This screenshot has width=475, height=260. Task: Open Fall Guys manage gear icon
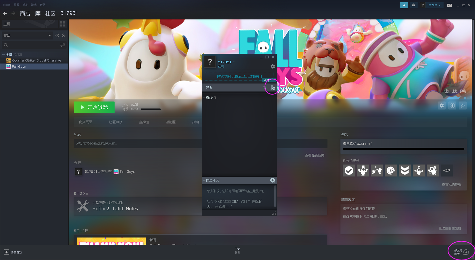click(x=442, y=105)
